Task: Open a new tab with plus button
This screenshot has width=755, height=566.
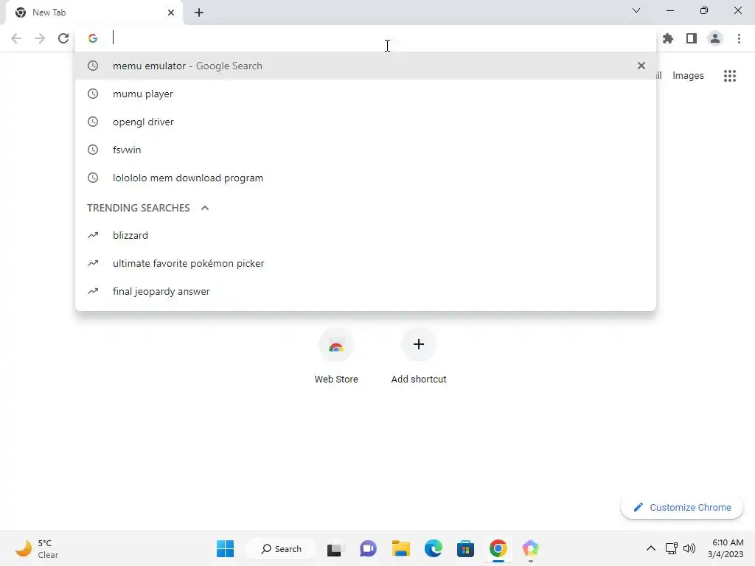Action: pos(199,13)
